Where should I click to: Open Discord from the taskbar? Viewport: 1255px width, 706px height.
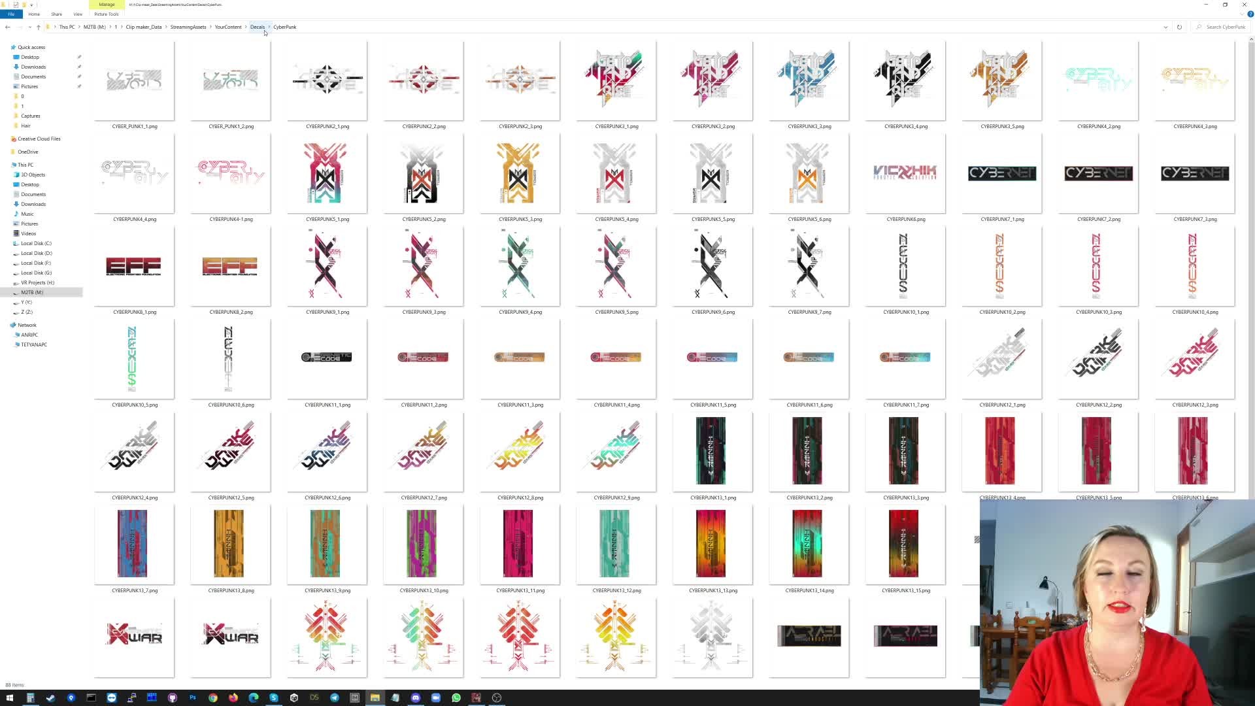416,698
